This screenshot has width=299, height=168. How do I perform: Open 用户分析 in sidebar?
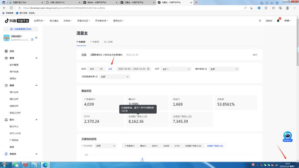pos(14,92)
